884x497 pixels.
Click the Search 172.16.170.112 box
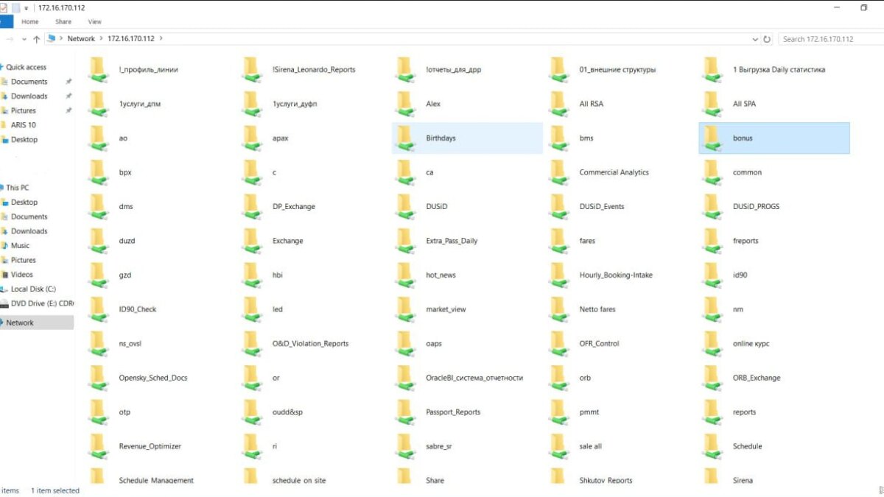(x=829, y=39)
